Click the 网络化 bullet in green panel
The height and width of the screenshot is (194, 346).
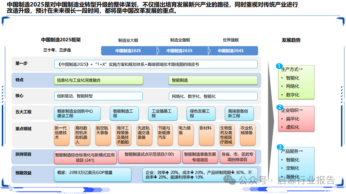pyautogui.click(x=292, y=86)
